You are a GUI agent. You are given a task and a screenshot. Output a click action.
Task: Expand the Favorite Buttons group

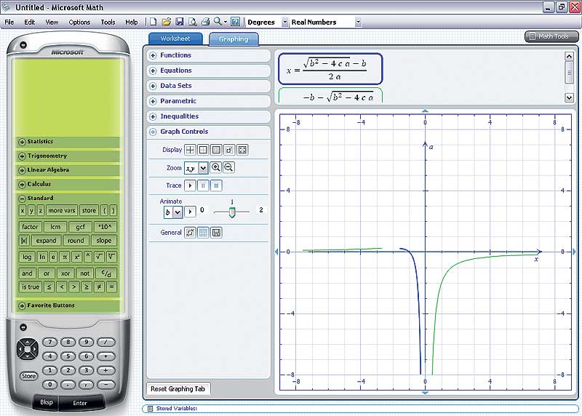[22, 305]
